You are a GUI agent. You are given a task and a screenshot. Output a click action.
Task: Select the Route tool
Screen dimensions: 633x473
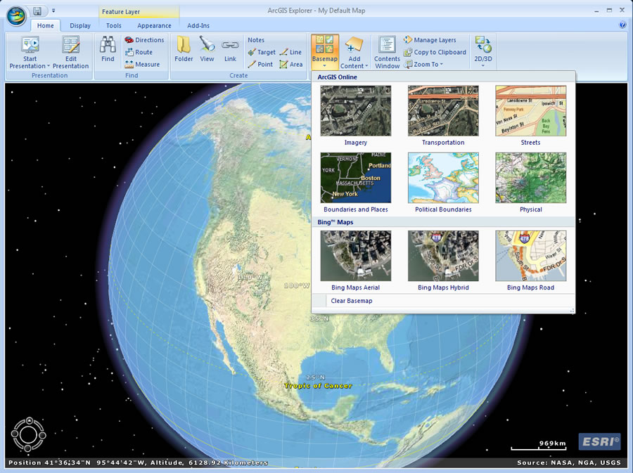pyautogui.click(x=139, y=52)
